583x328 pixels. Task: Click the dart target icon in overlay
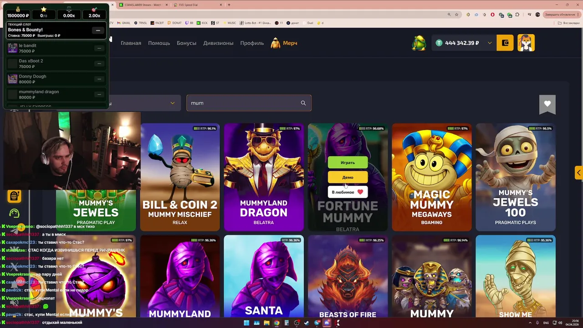coord(94,9)
